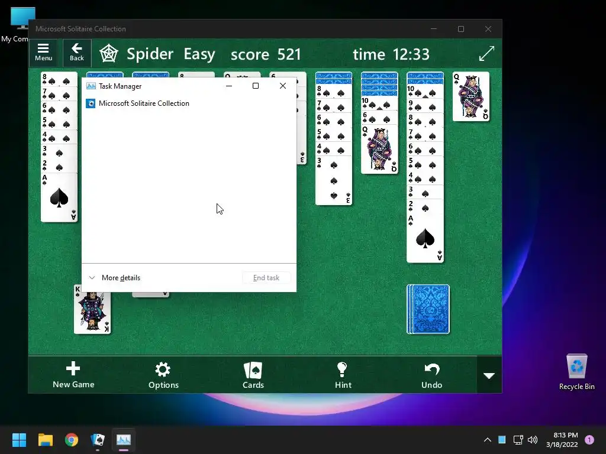Image resolution: width=606 pixels, height=454 pixels.
Task: Select Ace of spades under the 10 run
Action: [425, 238]
